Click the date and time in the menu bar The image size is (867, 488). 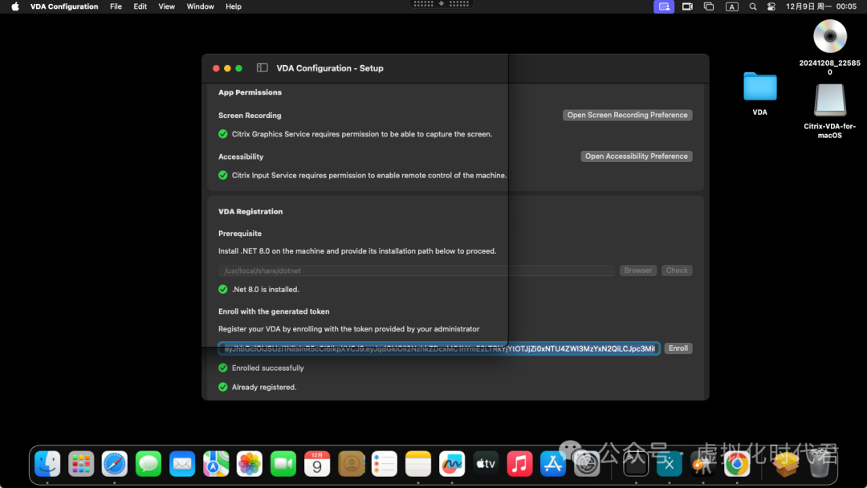pyautogui.click(x=821, y=6)
